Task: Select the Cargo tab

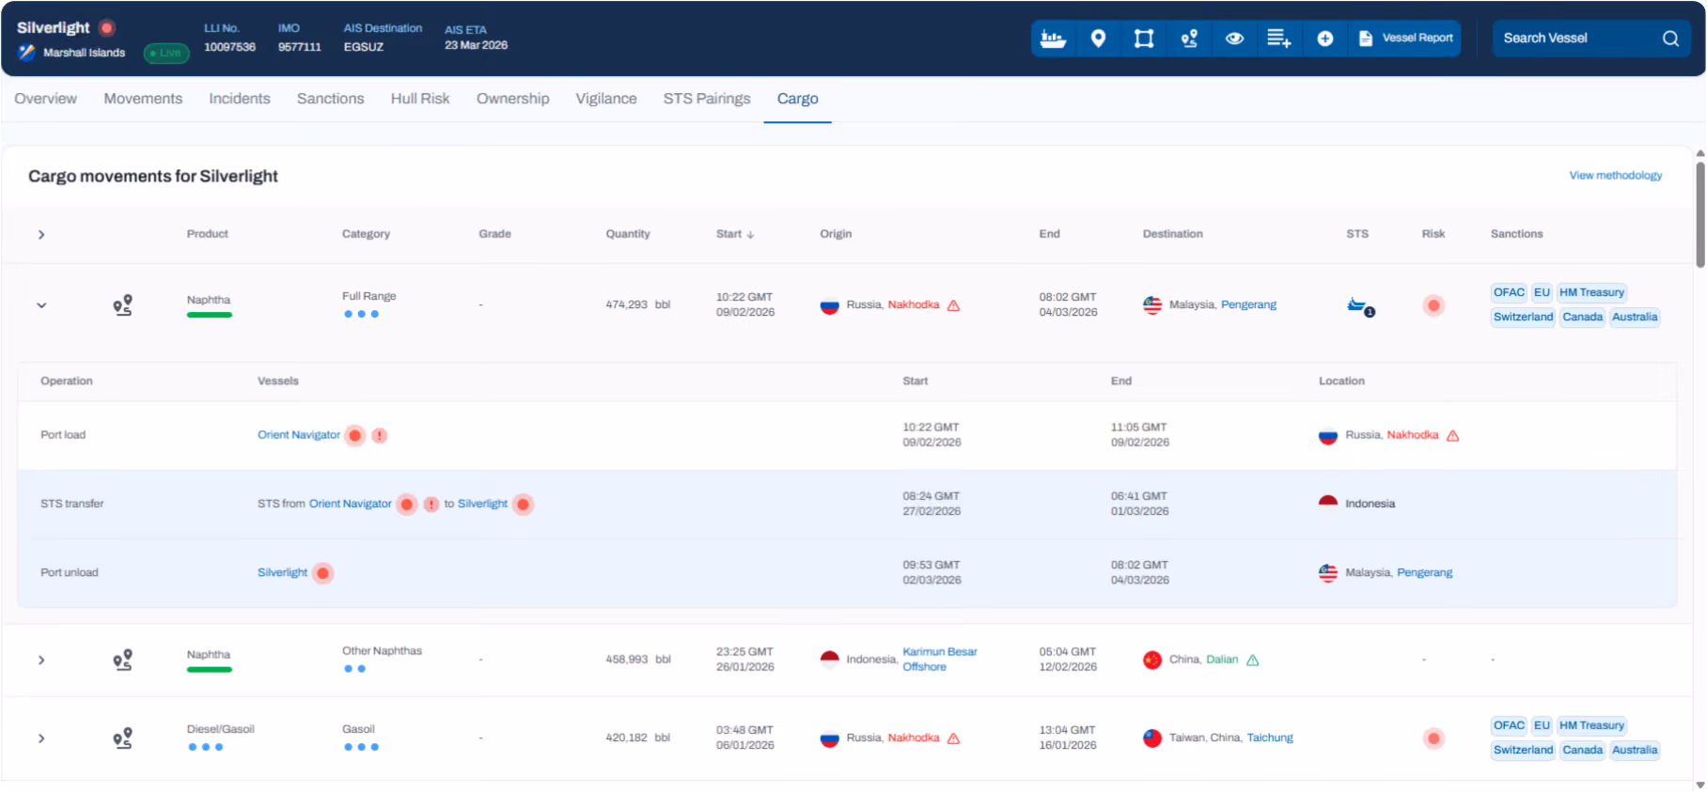Action: pos(797,99)
